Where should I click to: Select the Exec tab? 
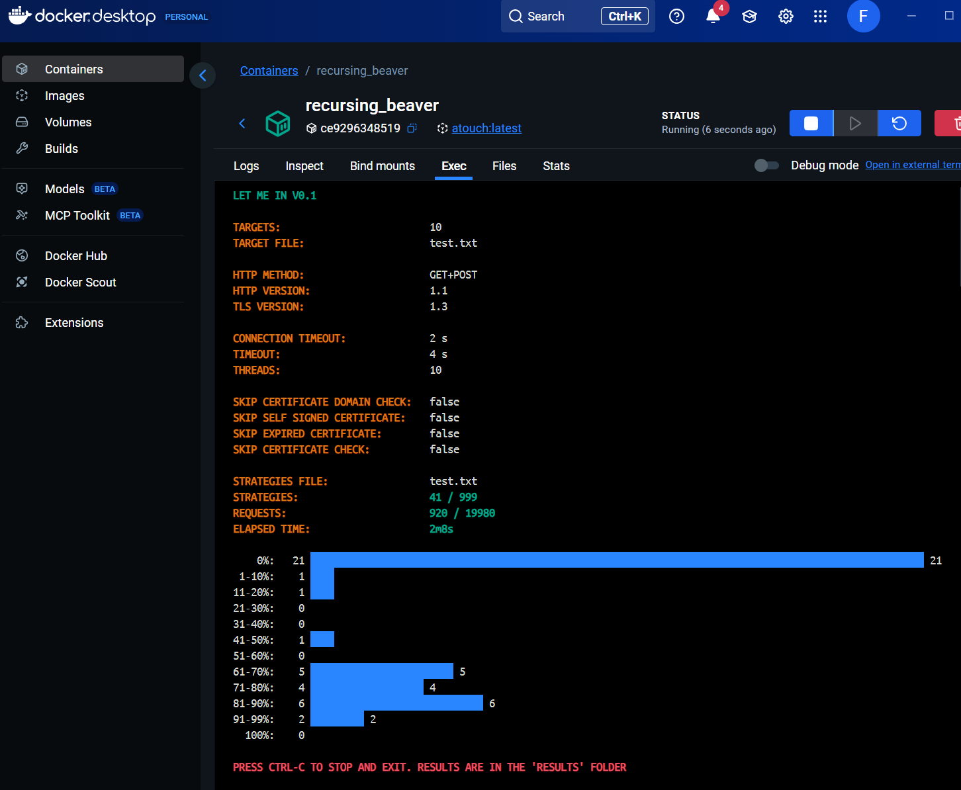coord(454,166)
